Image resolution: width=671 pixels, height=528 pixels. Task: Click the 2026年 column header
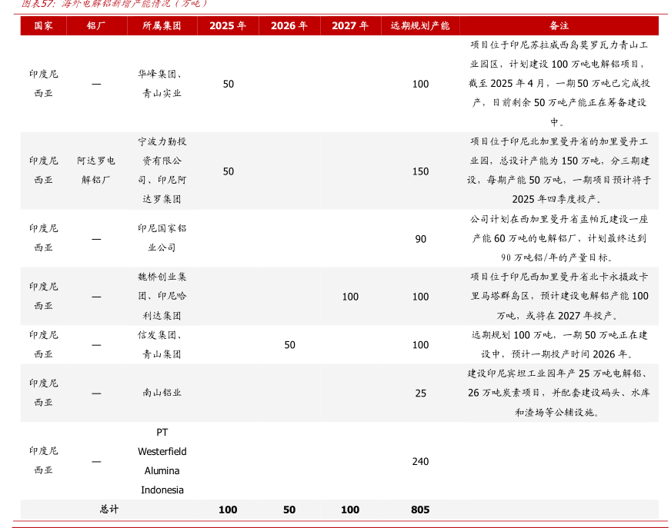(x=289, y=25)
